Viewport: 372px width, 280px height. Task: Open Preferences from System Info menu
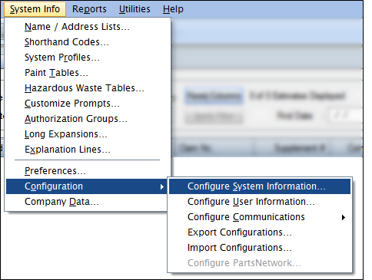pyautogui.click(x=88, y=171)
